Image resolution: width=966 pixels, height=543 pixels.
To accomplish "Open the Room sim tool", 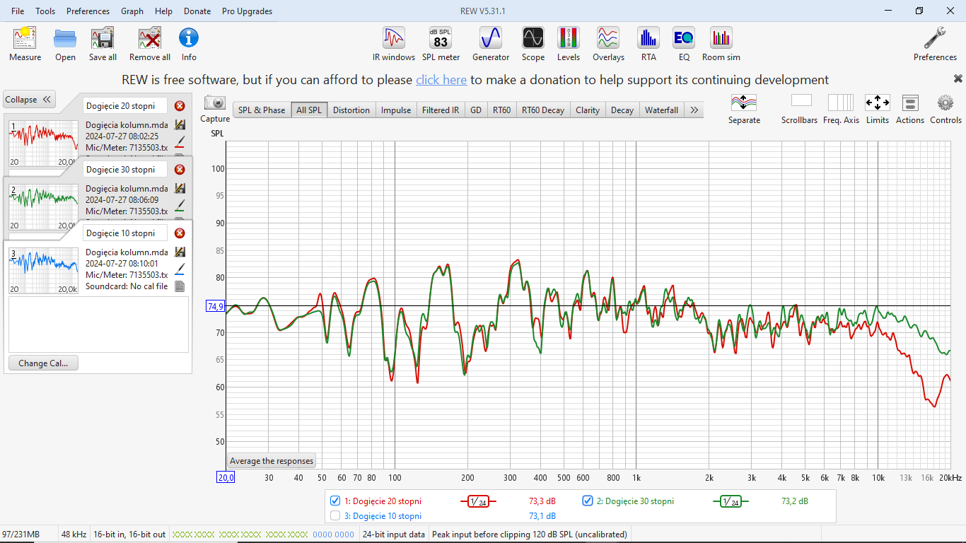I will pos(721,44).
